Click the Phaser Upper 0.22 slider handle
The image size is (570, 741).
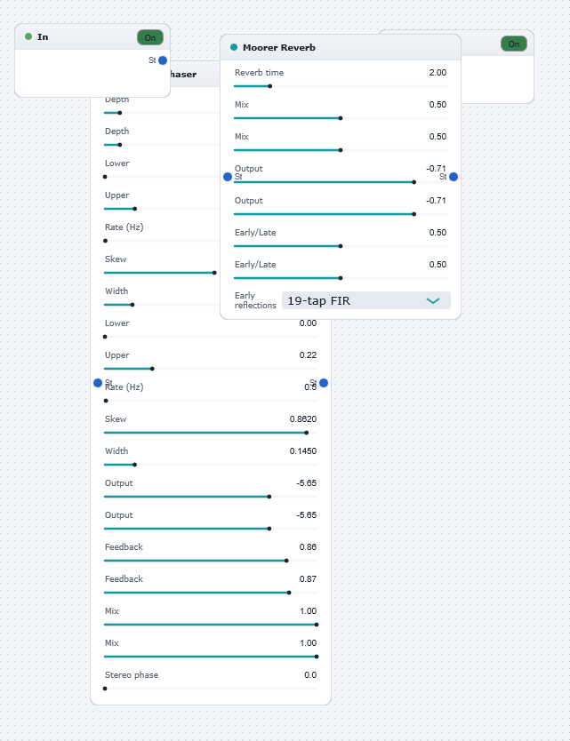152,369
